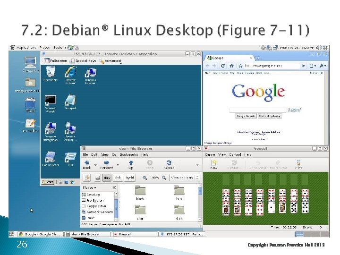
Task: Open Text Editor icon on Debian desktop
Action: pos(30,125)
